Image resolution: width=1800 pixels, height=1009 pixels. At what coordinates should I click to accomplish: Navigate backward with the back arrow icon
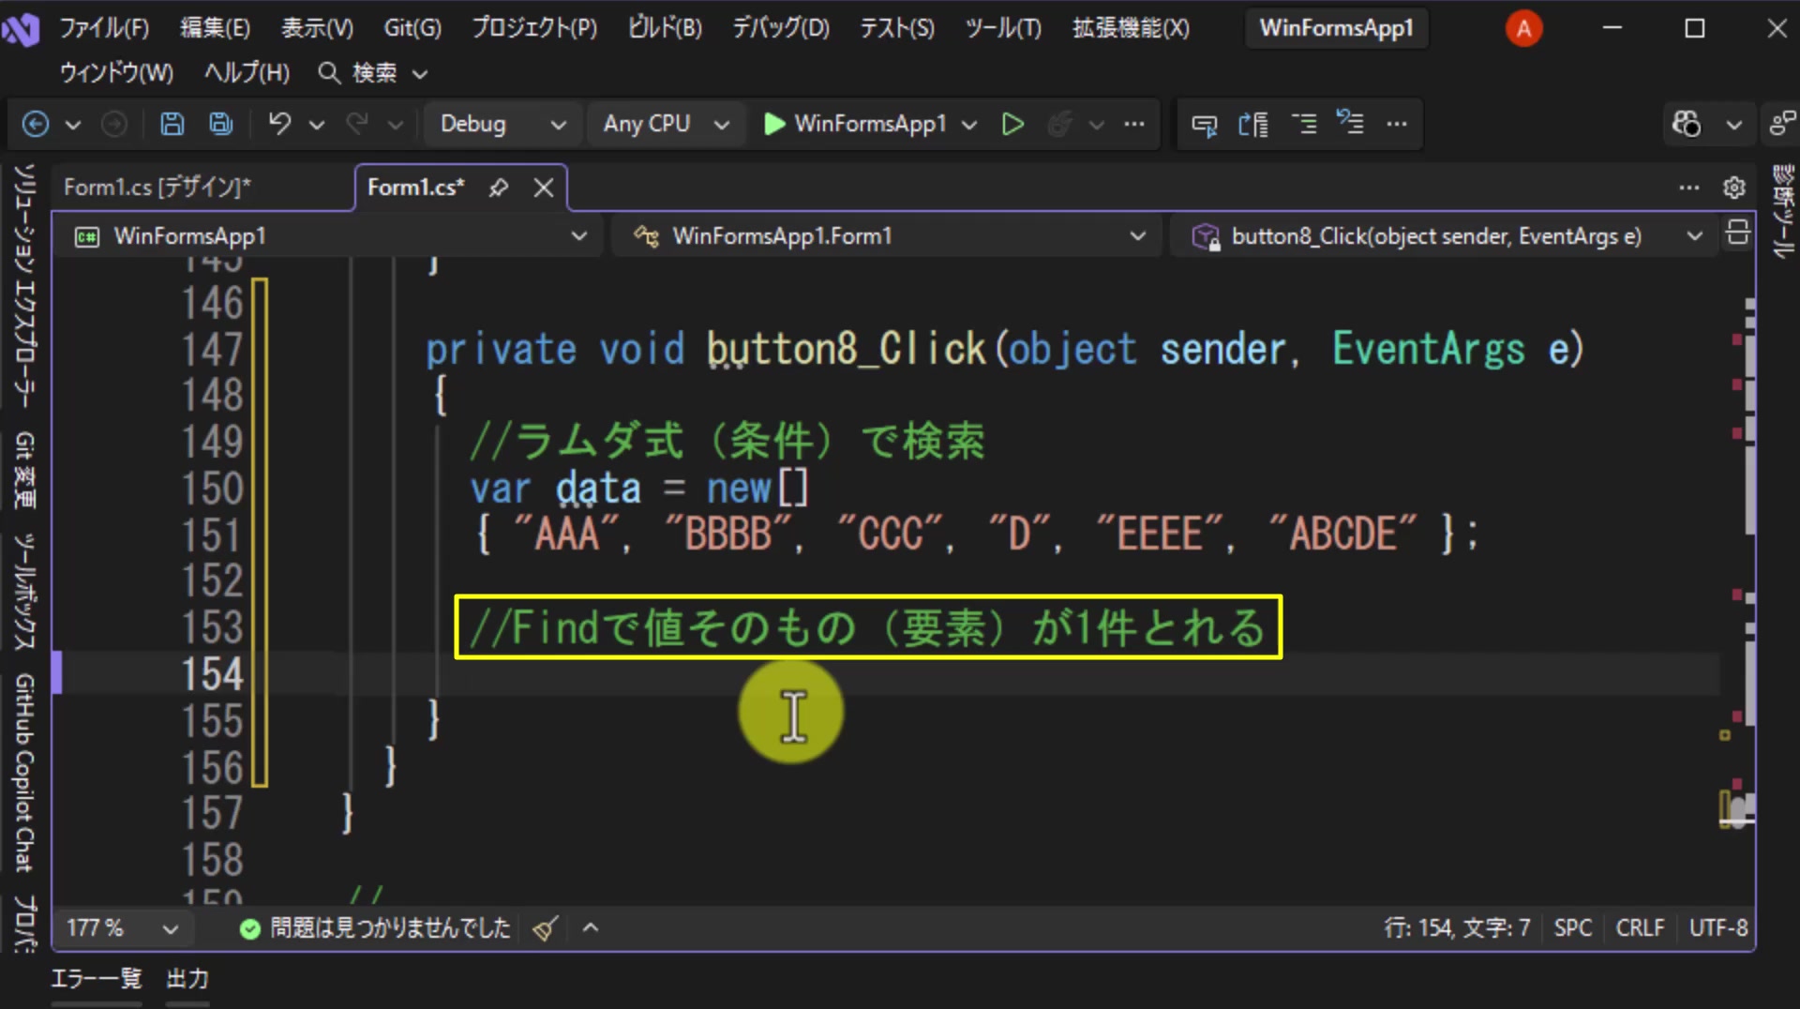36,124
